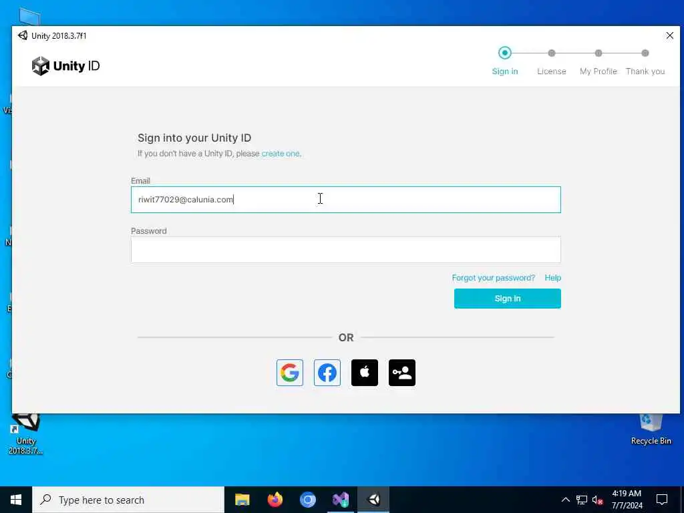Close the Unity sign-in window
The height and width of the screenshot is (513, 684).
[669, 36]
